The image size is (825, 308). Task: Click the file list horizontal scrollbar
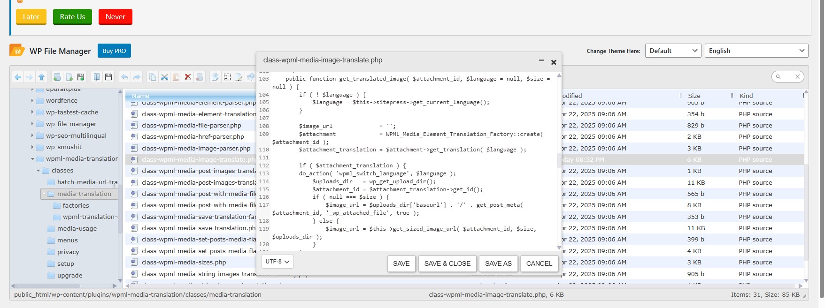(x=463, y=285)
